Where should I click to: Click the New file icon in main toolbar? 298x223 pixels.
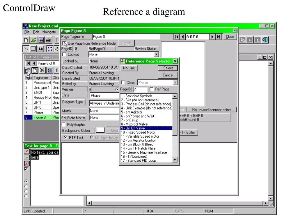click(26, 40)
